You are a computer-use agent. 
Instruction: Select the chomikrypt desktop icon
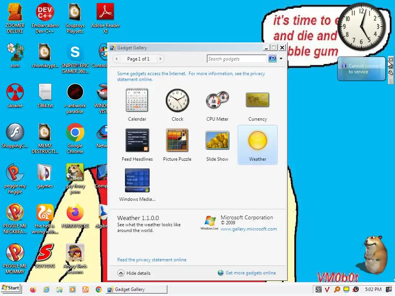[45, 55]
